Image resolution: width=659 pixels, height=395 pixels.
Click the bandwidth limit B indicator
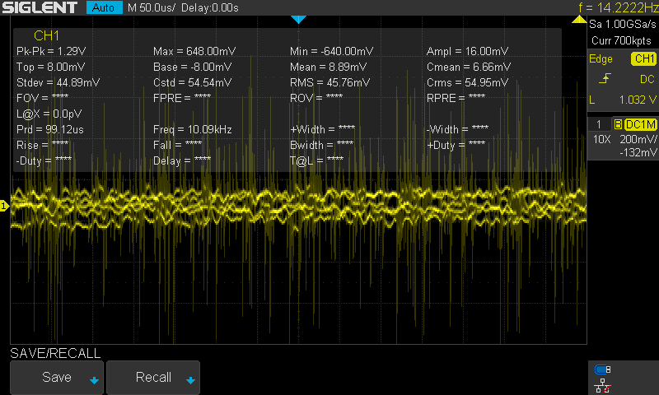pyautogui.click(x=618, y=124)
